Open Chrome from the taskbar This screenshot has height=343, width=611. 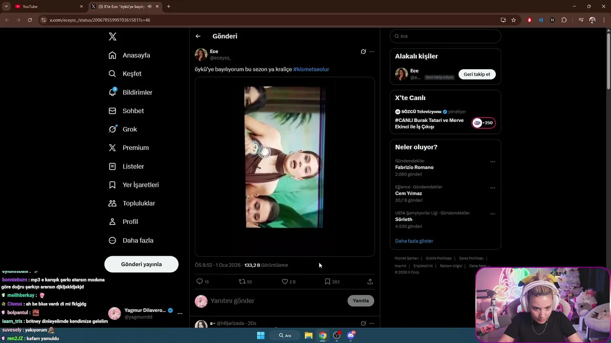[323, 335]
